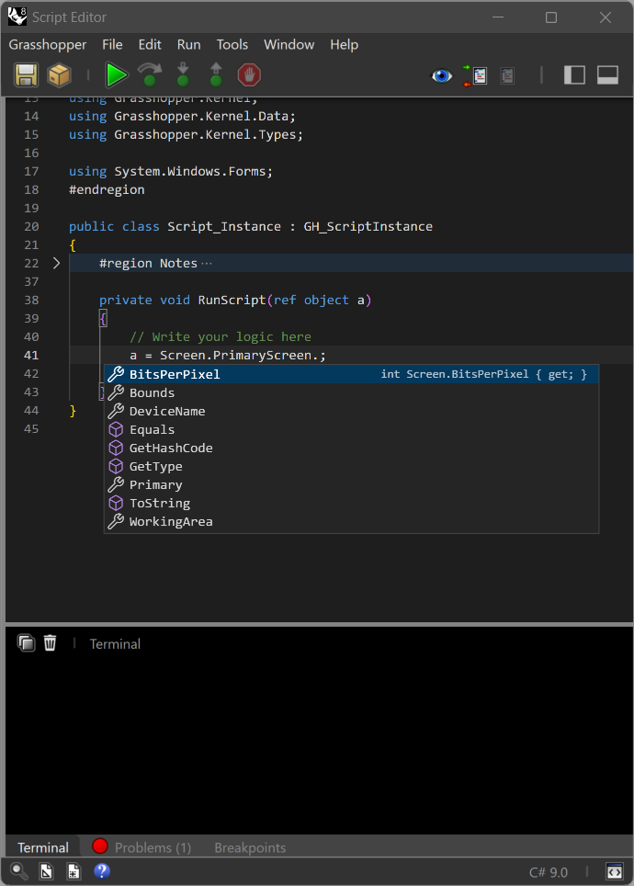Open script preview with the eye icon

pos(442,76)
